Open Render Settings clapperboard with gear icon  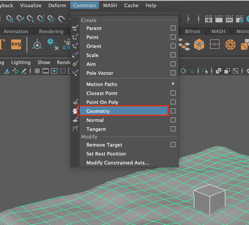click(240, 19)
